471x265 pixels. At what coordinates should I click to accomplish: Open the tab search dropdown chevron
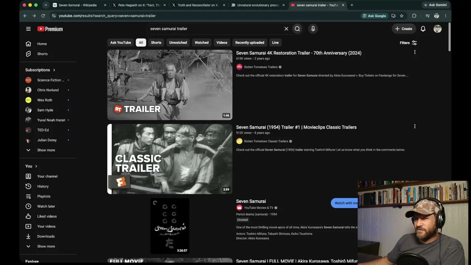46,5
